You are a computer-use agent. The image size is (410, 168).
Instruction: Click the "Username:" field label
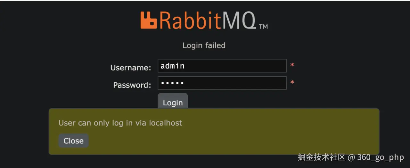pos(131,68)
